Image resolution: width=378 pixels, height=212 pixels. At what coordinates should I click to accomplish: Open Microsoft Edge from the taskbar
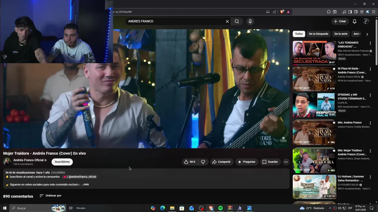pos(162,208)
